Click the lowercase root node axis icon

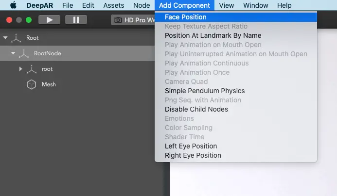(32, 69)
